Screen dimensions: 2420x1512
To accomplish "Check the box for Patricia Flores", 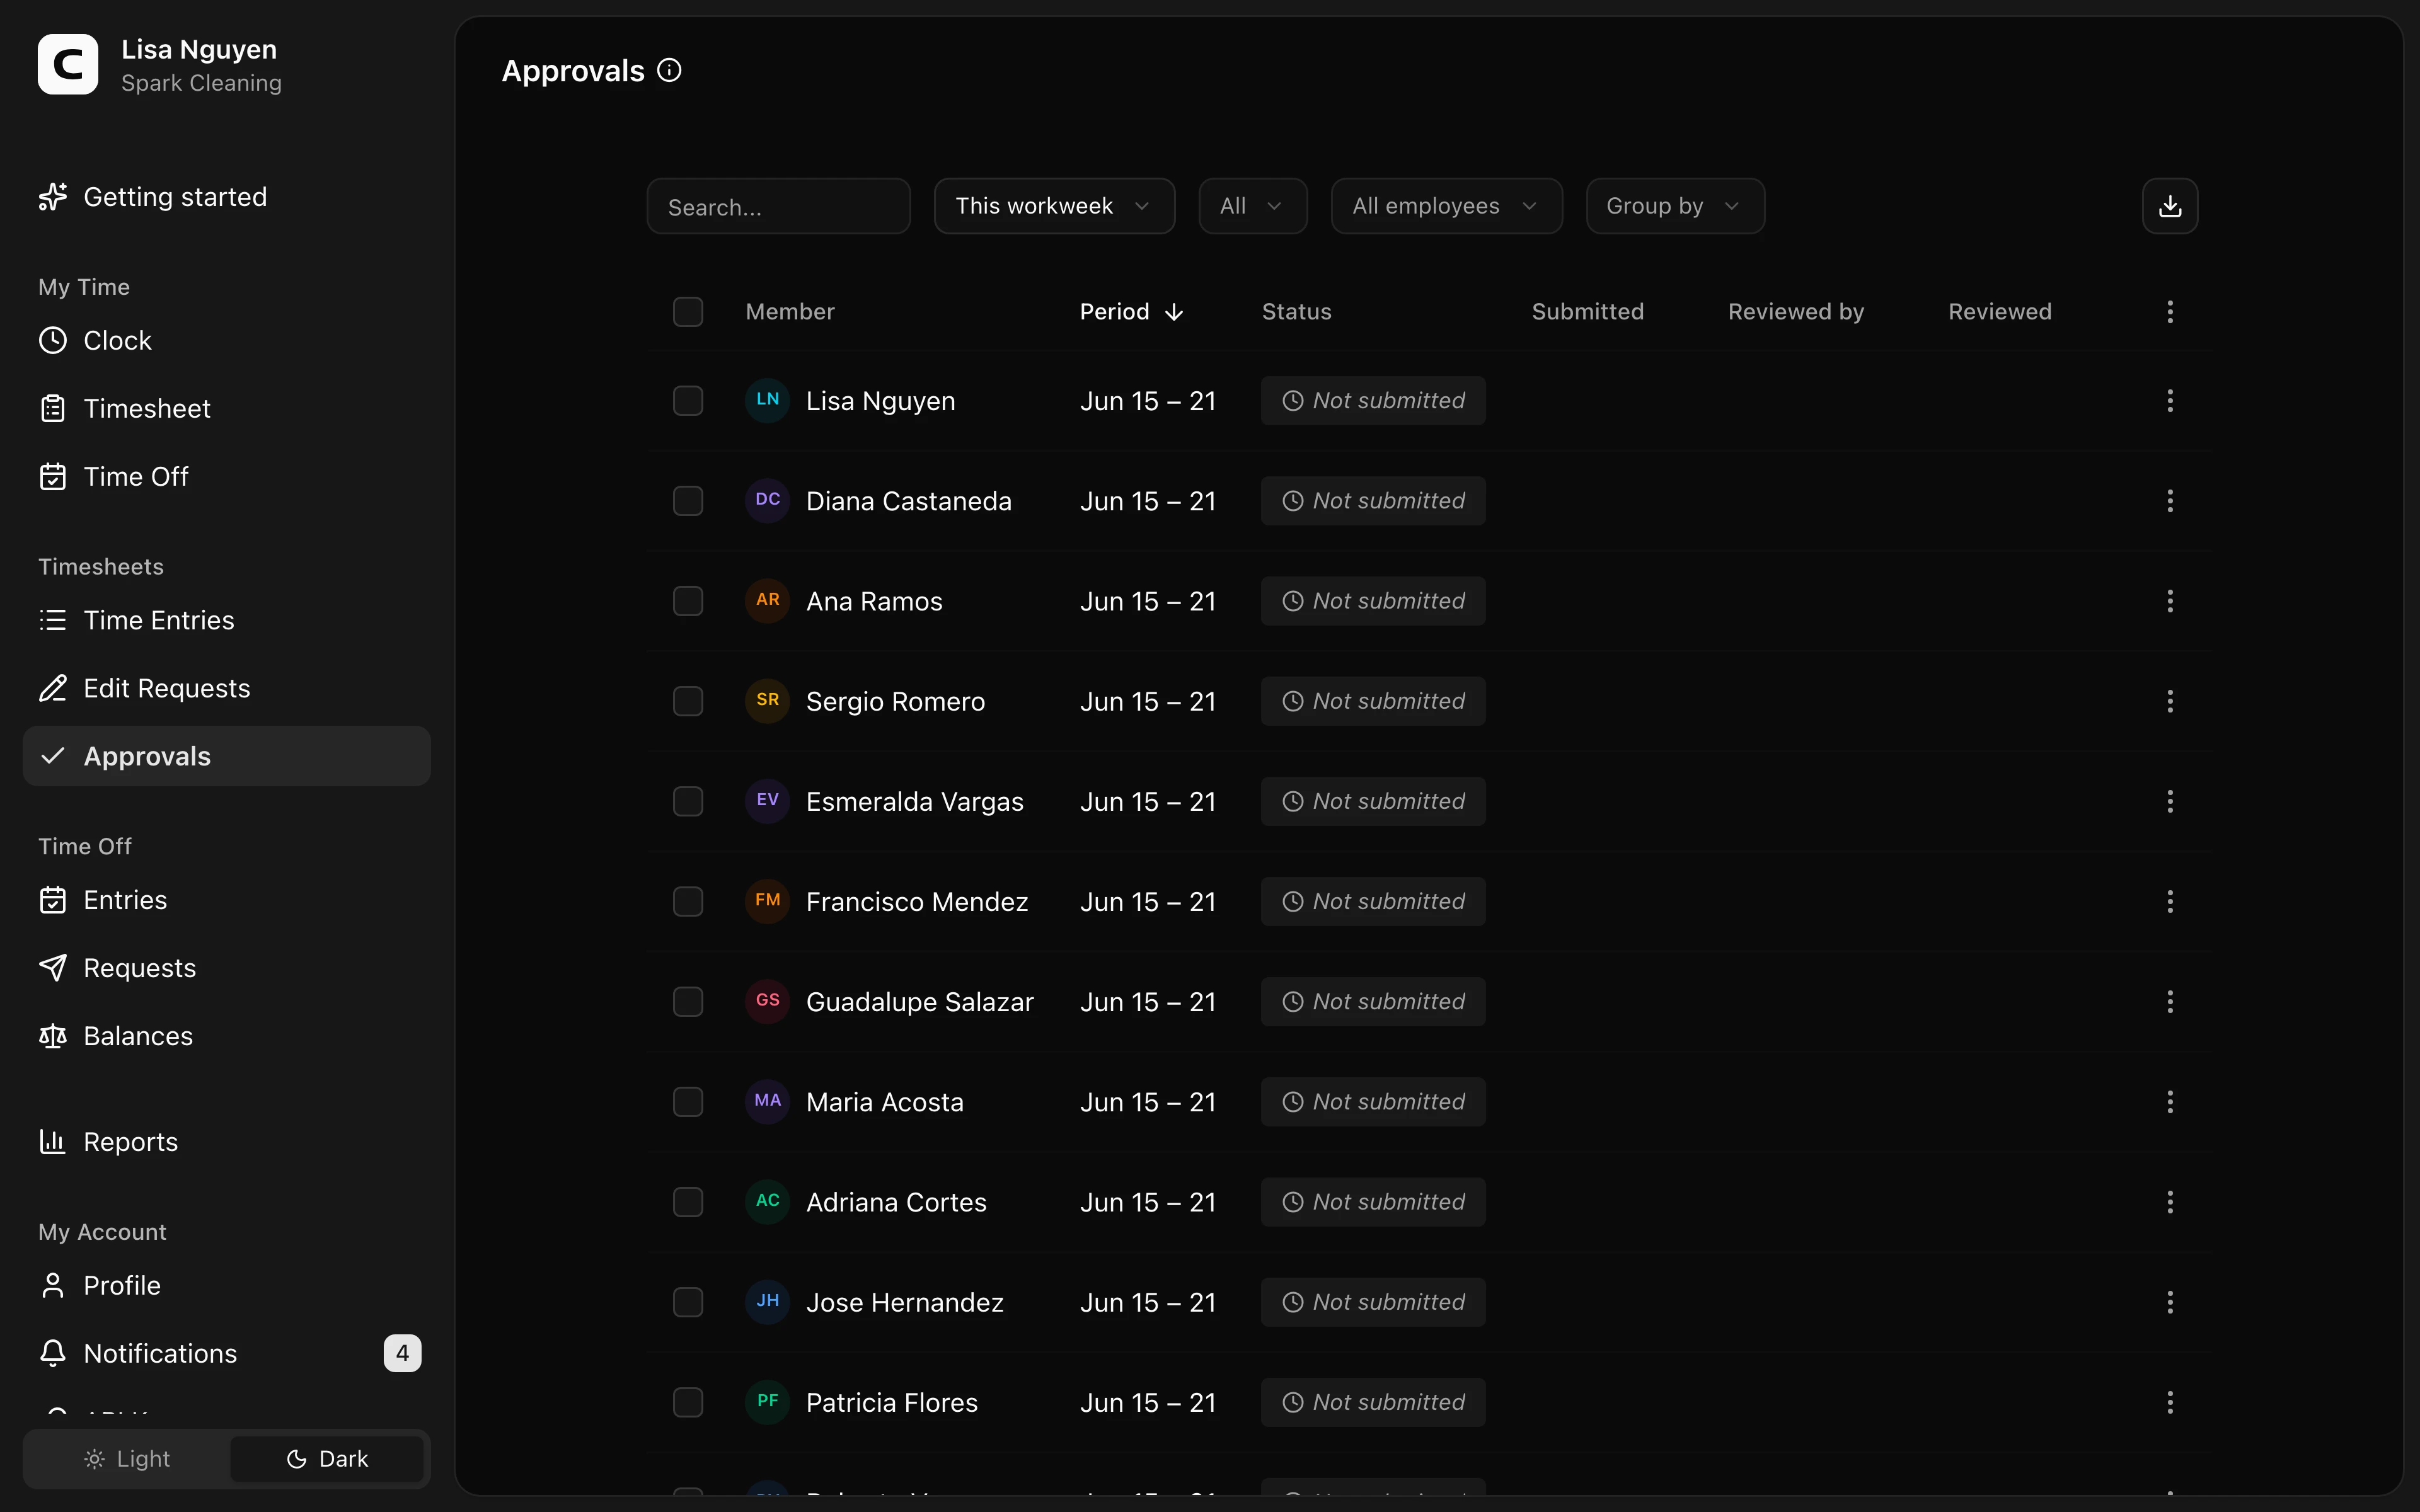I will coord(688,1402).
